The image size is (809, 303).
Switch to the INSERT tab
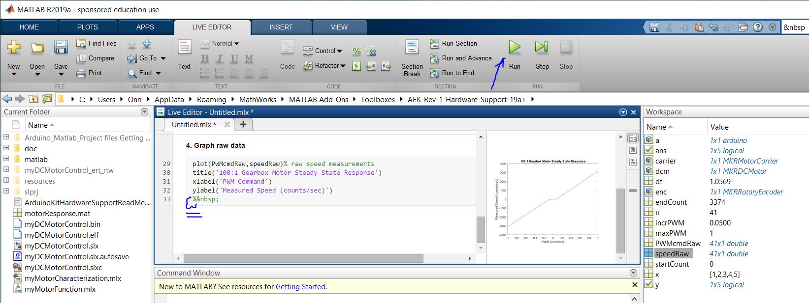(281, 27)
